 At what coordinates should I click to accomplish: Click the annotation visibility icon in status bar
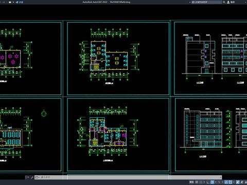click(x=237, y=182)
